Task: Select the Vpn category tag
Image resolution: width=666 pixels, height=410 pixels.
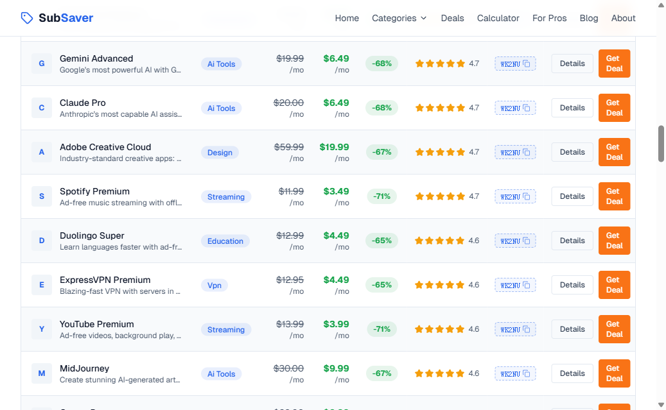Action: (x=215, y=286)
